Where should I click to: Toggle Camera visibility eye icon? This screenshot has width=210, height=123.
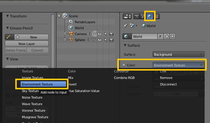coord(100,34)
